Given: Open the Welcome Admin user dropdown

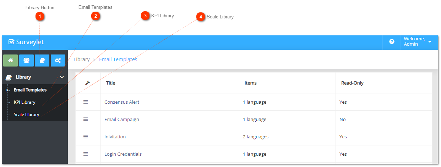Looking at the screenshot, I should point(418,42).
